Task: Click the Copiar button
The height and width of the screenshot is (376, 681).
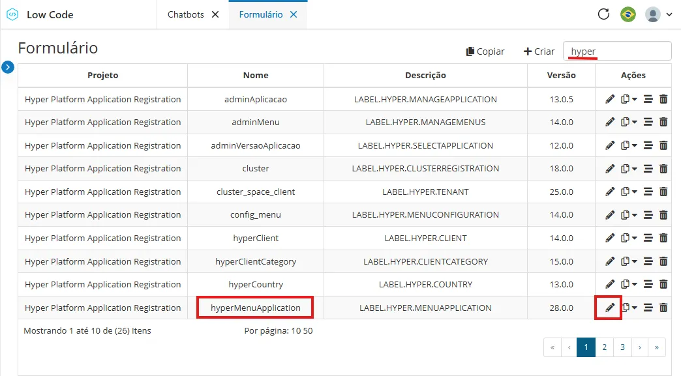Action: (485, 51)
